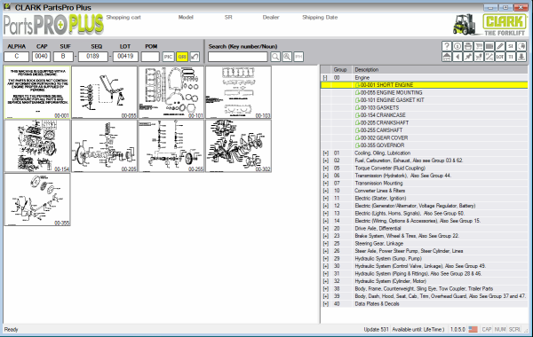Select row 39 Body, Dash, Hood, Seat

(x=424, y=296)
